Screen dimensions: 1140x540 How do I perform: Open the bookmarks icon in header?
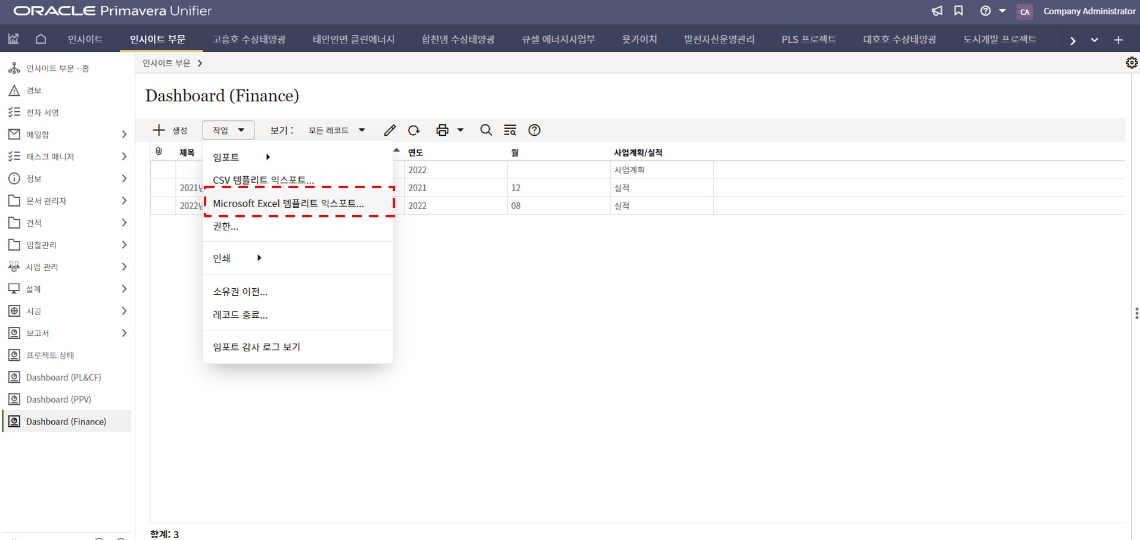pyautogui.click(x=958, y=11)
